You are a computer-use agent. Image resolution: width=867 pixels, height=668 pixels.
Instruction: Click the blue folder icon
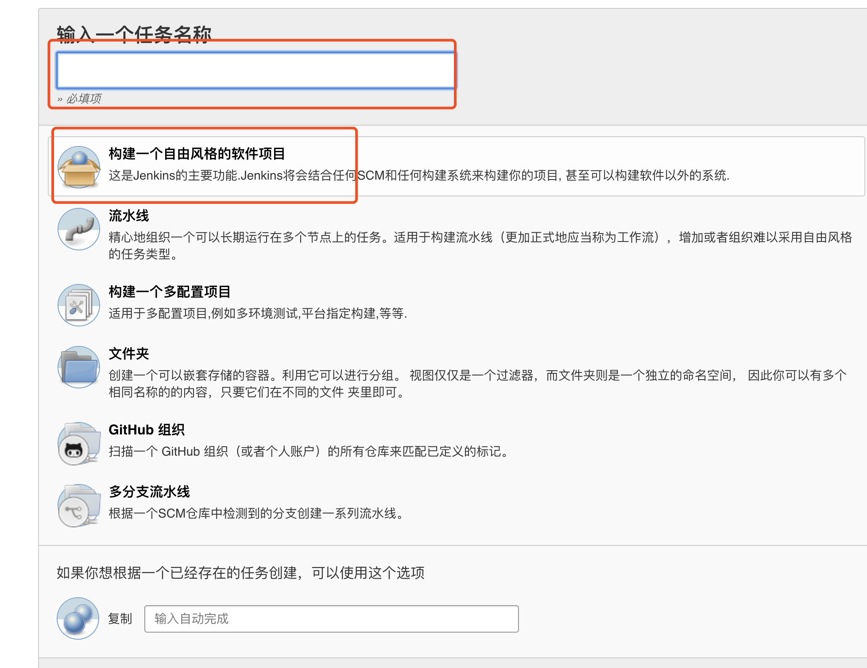pos(79,367)
